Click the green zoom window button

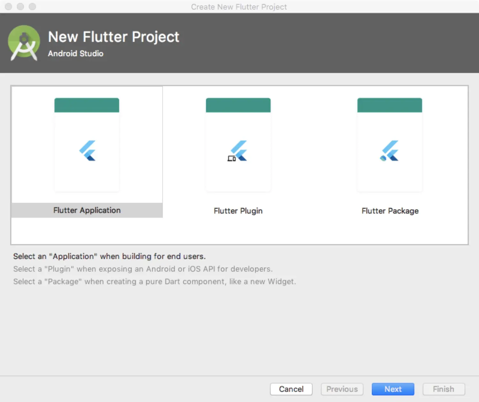click(32, 6)
